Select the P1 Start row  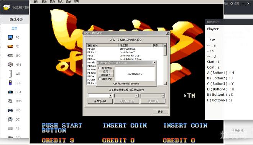coord(125,52)
